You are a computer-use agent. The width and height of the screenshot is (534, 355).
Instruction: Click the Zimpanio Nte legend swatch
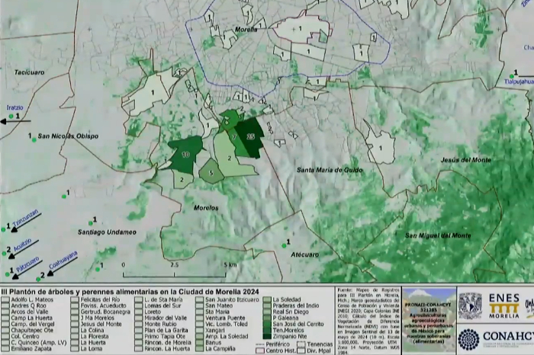pos(266,335)
